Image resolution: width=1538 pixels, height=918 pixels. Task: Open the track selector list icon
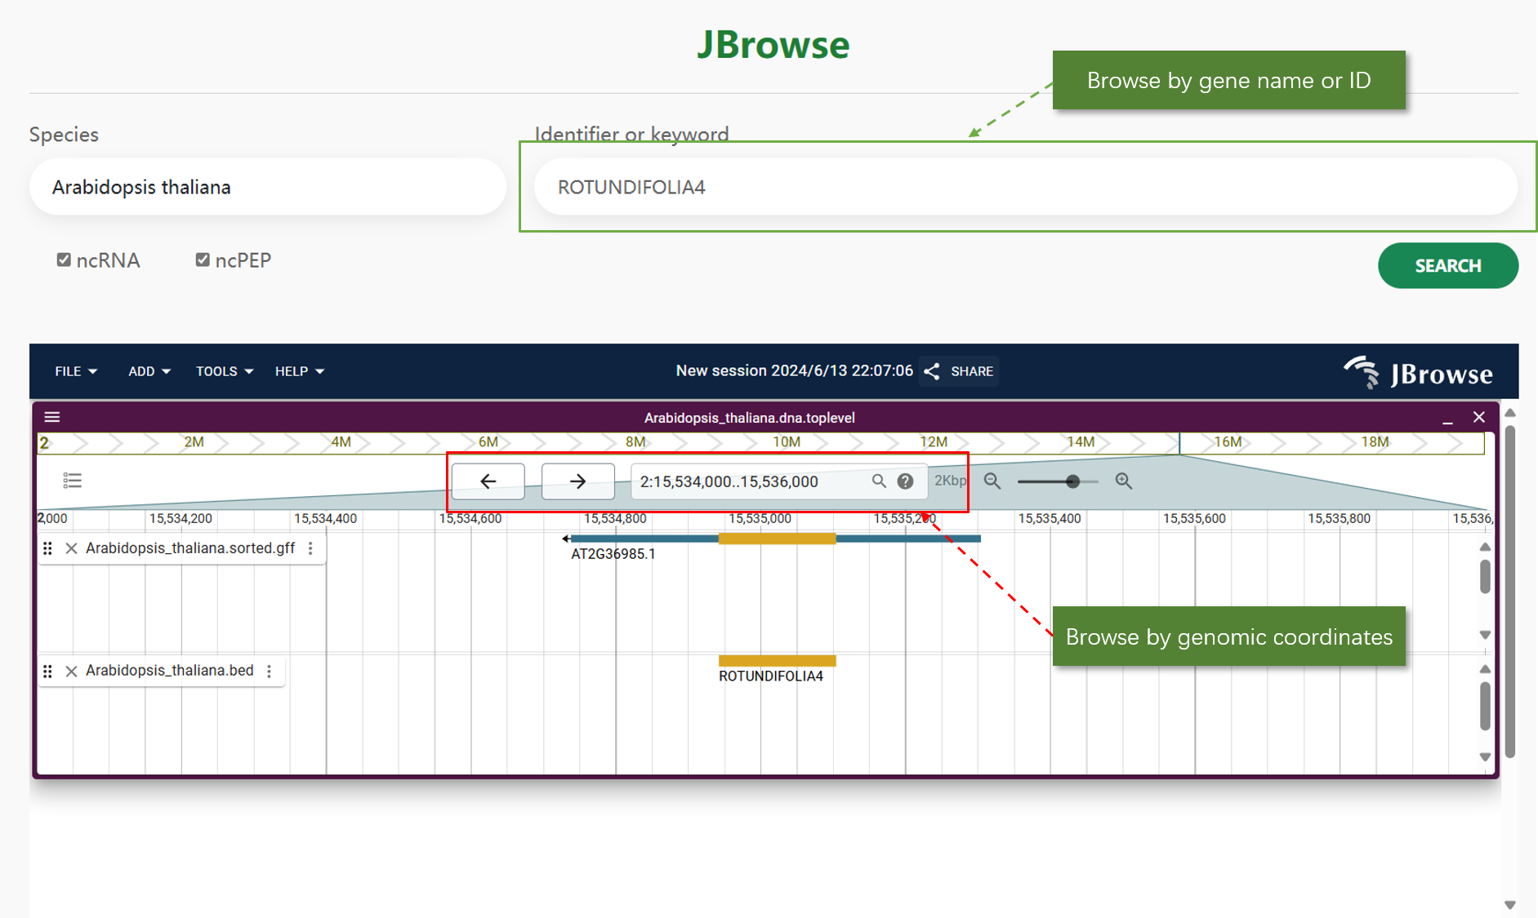(x=72, y=481)
